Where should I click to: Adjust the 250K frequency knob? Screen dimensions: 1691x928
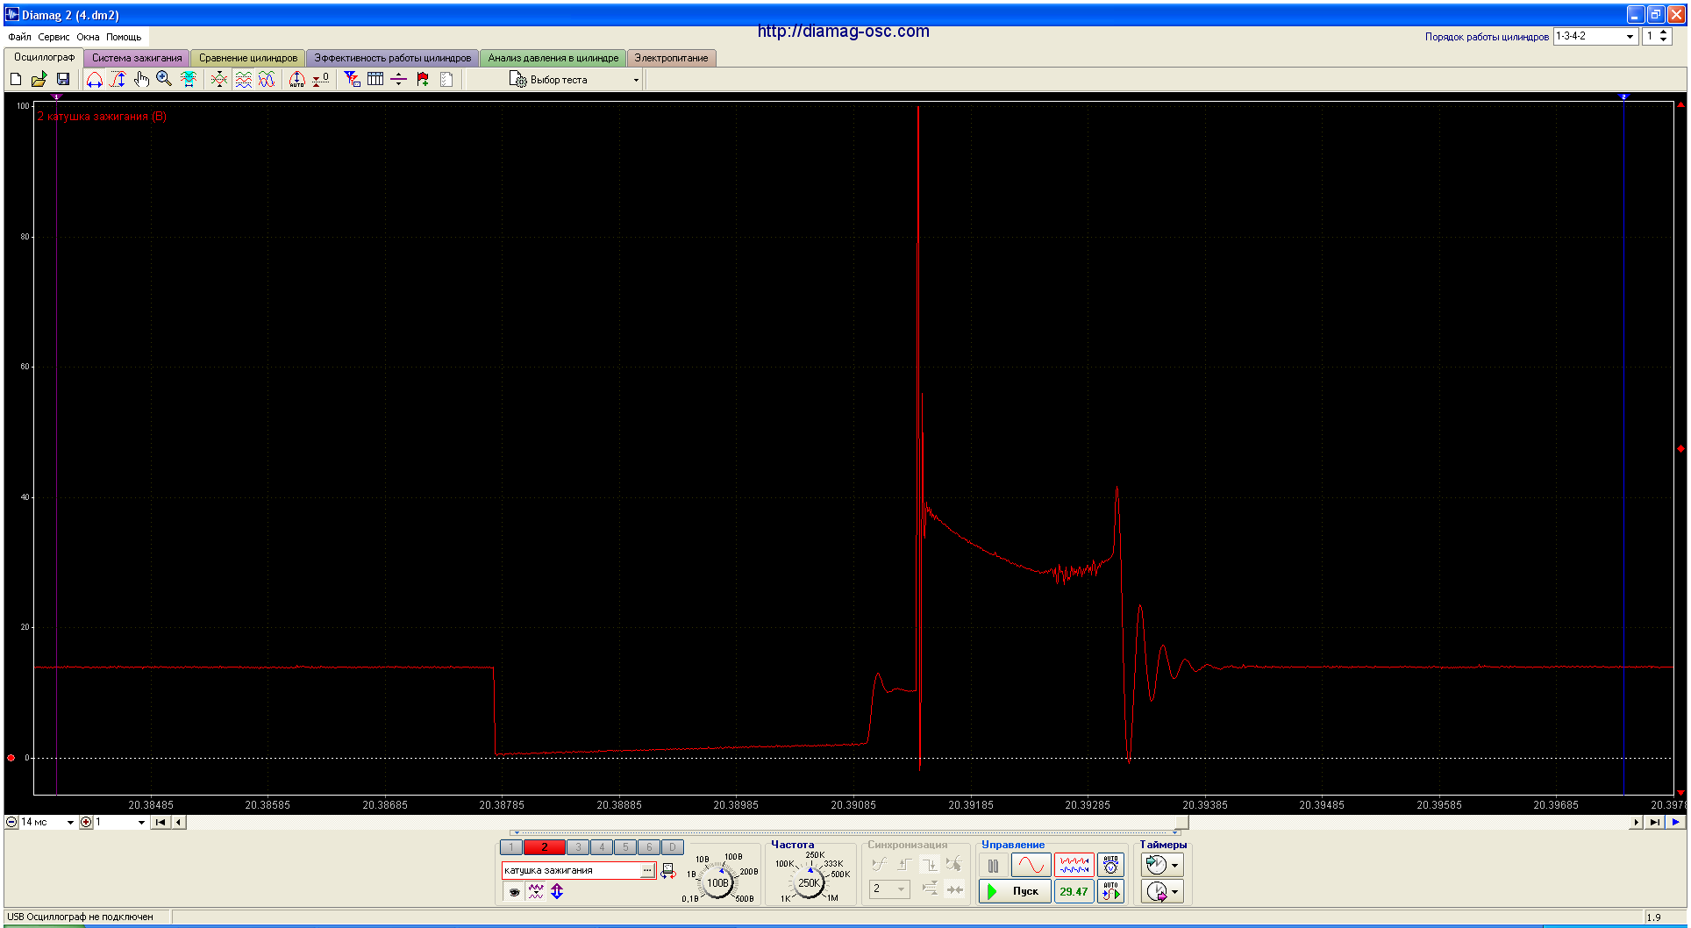[x=809, y=882]
